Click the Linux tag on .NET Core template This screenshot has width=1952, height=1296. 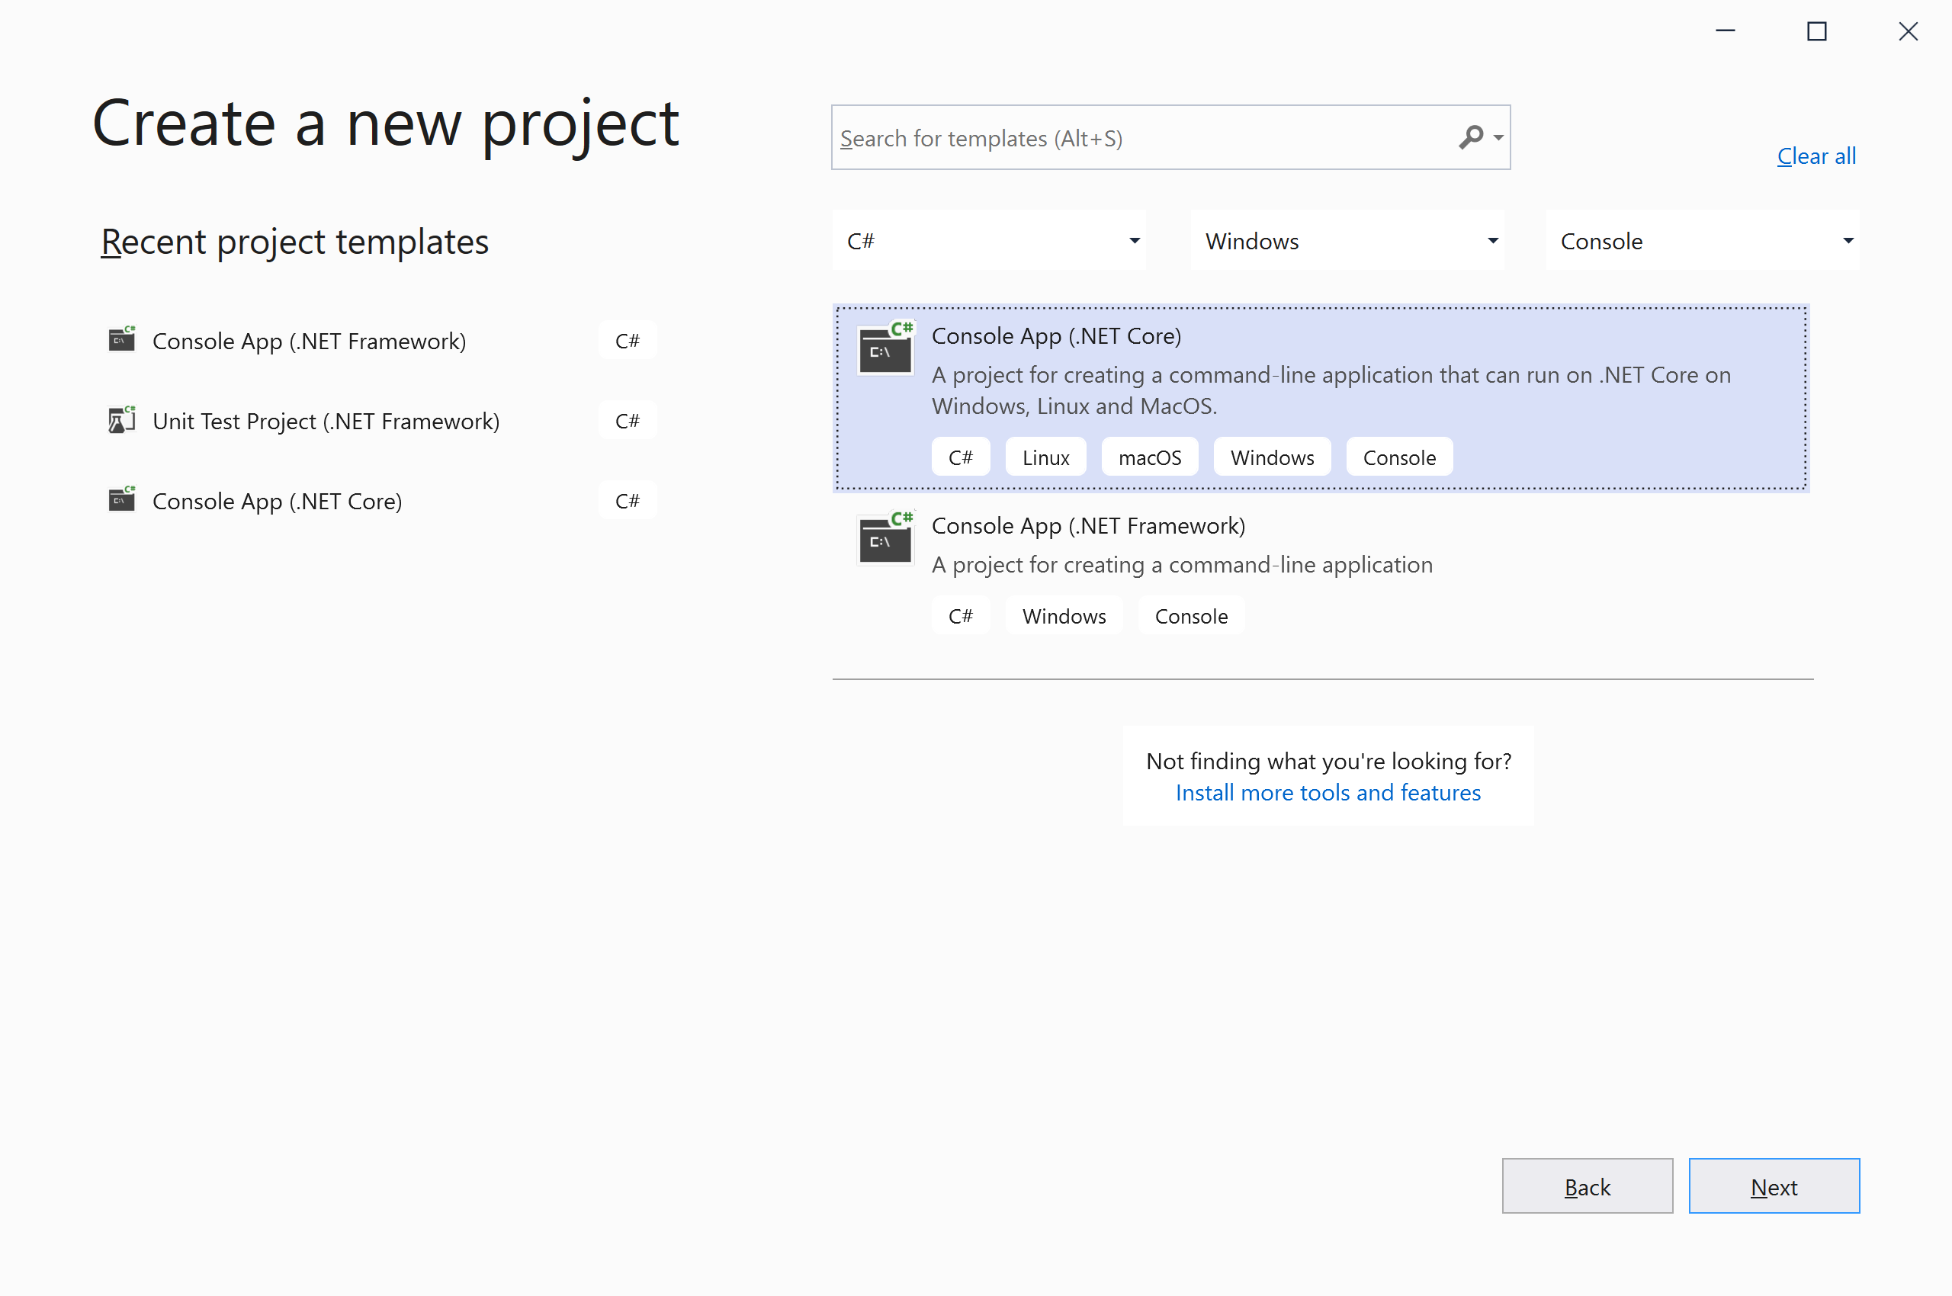coord(1045,457)
